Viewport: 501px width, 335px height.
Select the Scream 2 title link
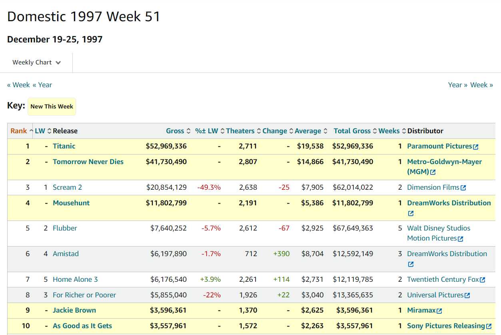click(x=67, y=187)
